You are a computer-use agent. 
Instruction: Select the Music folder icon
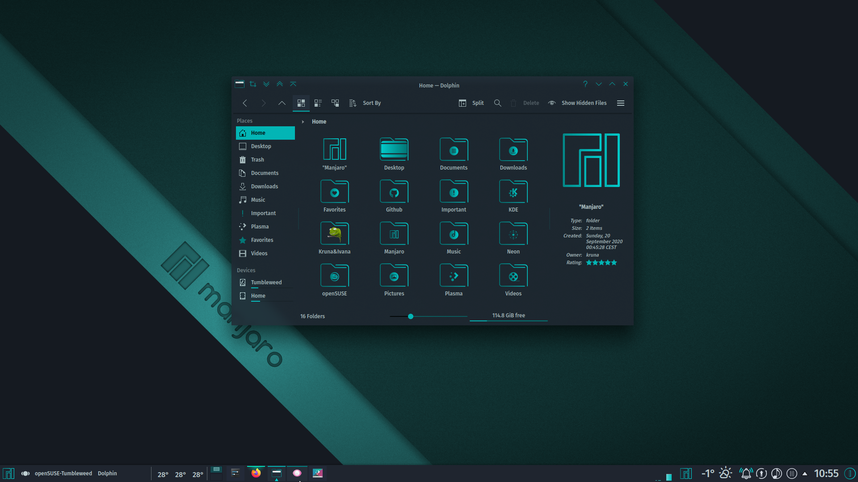(x=454, y=233)
